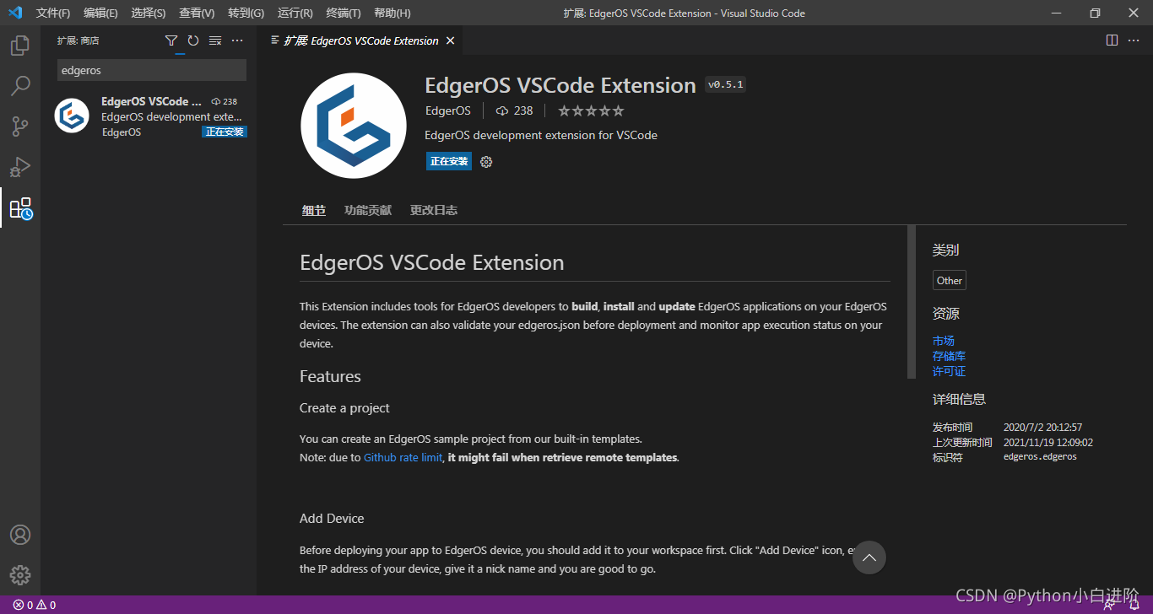Open Source Control view in activity bar
Image resolution: width=1153 pixels, height=614 pixels.
pos(20,127)
